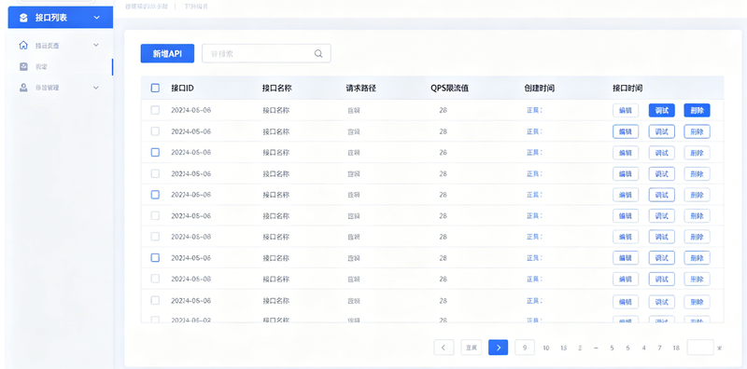The width and height of the screenshot is (747, 369).
Task: Go to page 10 in pagination
Action: click(546, 348)
